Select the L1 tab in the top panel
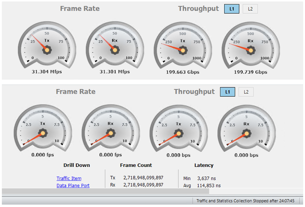Screen dimensions: 305x207 coord(231,9)
